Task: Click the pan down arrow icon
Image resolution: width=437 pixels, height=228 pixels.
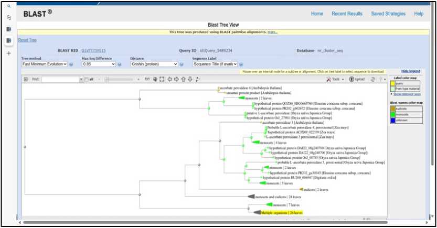Action: tap(190, 79)
